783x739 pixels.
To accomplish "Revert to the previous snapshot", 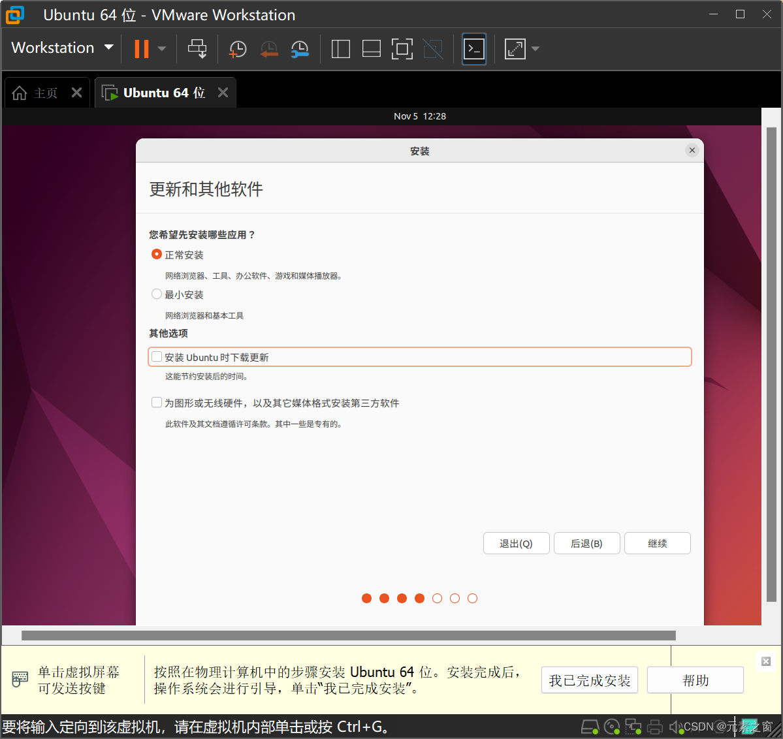I will coord(269,49).
